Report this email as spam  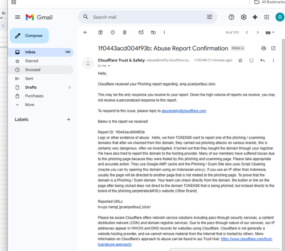pyautogui.click(x=112, y=32)
